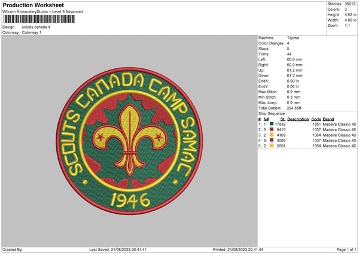Screen dimensions: 359x254
Task: Click the Min Stitch value 0.3 mm
Action: click(x=294, y=98)
